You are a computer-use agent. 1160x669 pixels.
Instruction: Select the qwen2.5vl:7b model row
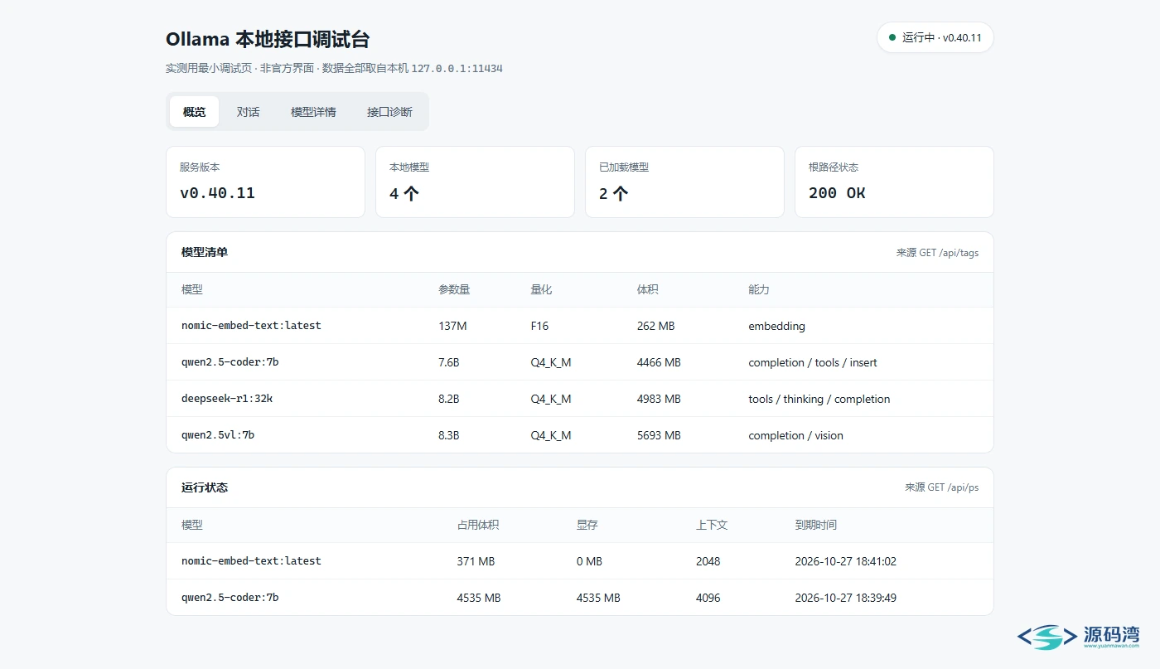[x=580, y=435]
